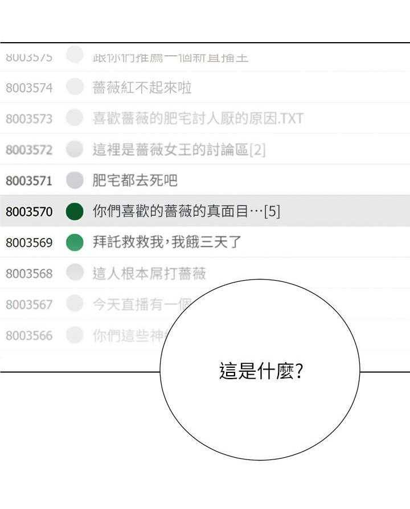Click the status dot beside post 8003573
This screenshot has height=509, width=410.
(75, 118)
